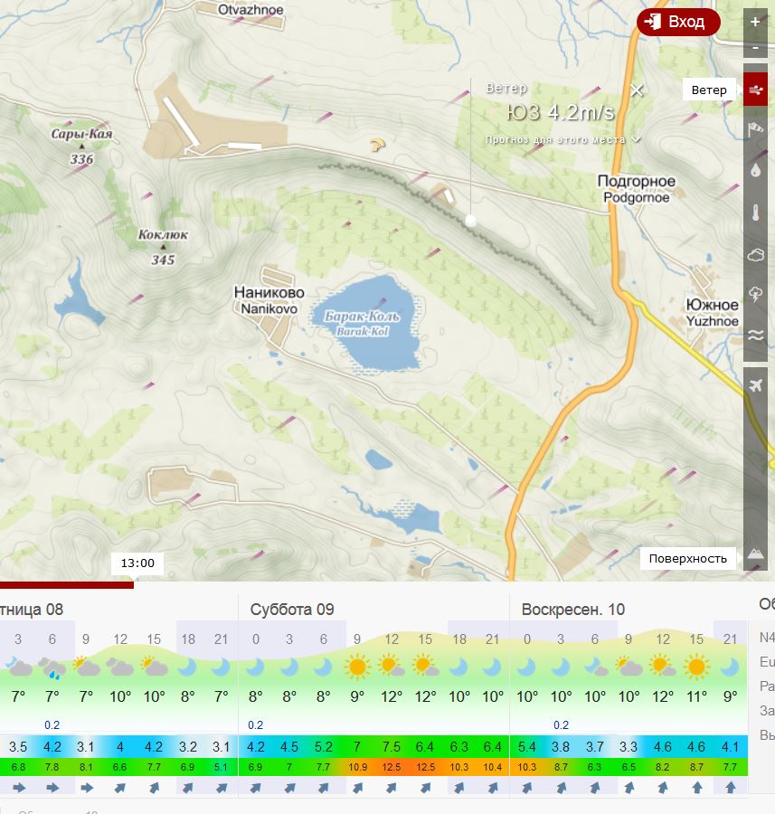This screenshot has height=814, width=775.
Task: Display the clouds layer
Action: (756, 255)
